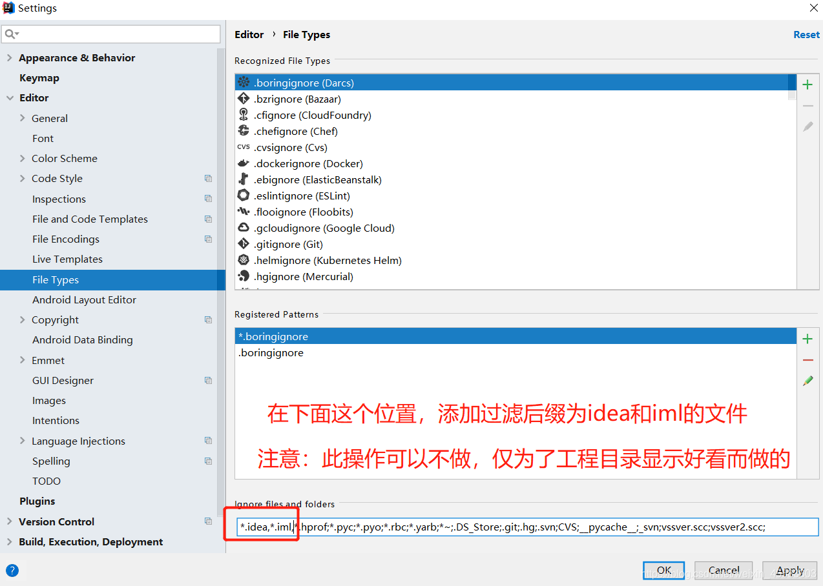Collapse the Editor section
The image size is (823, 586).
coord(9,98)
